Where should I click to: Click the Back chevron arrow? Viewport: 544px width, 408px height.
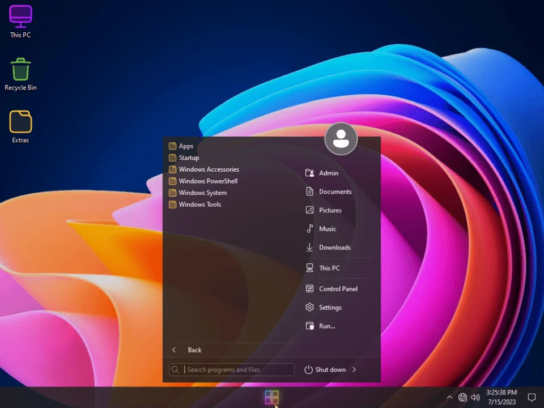click(174, 350)
